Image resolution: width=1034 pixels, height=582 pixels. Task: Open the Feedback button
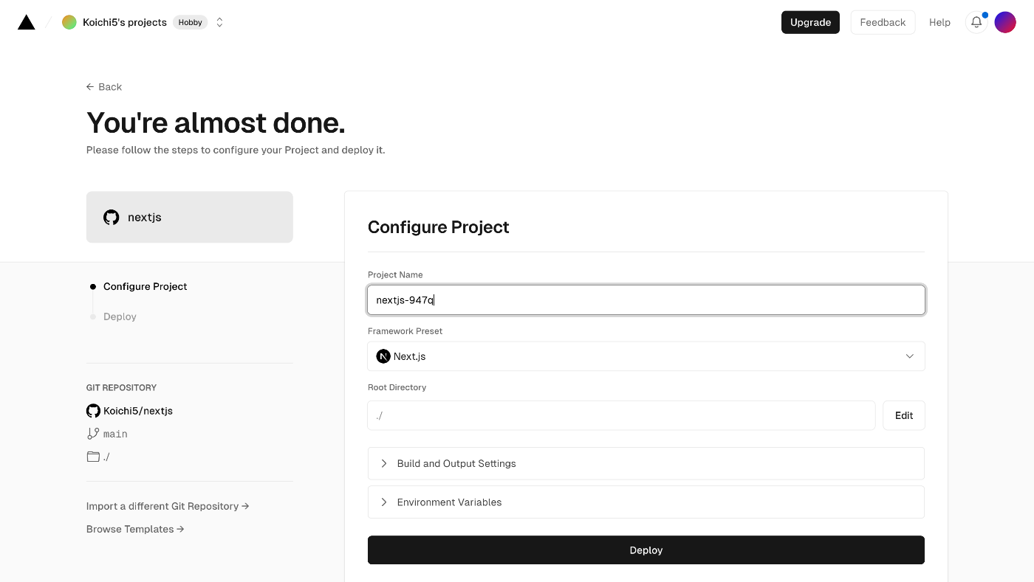click(883, 22)
